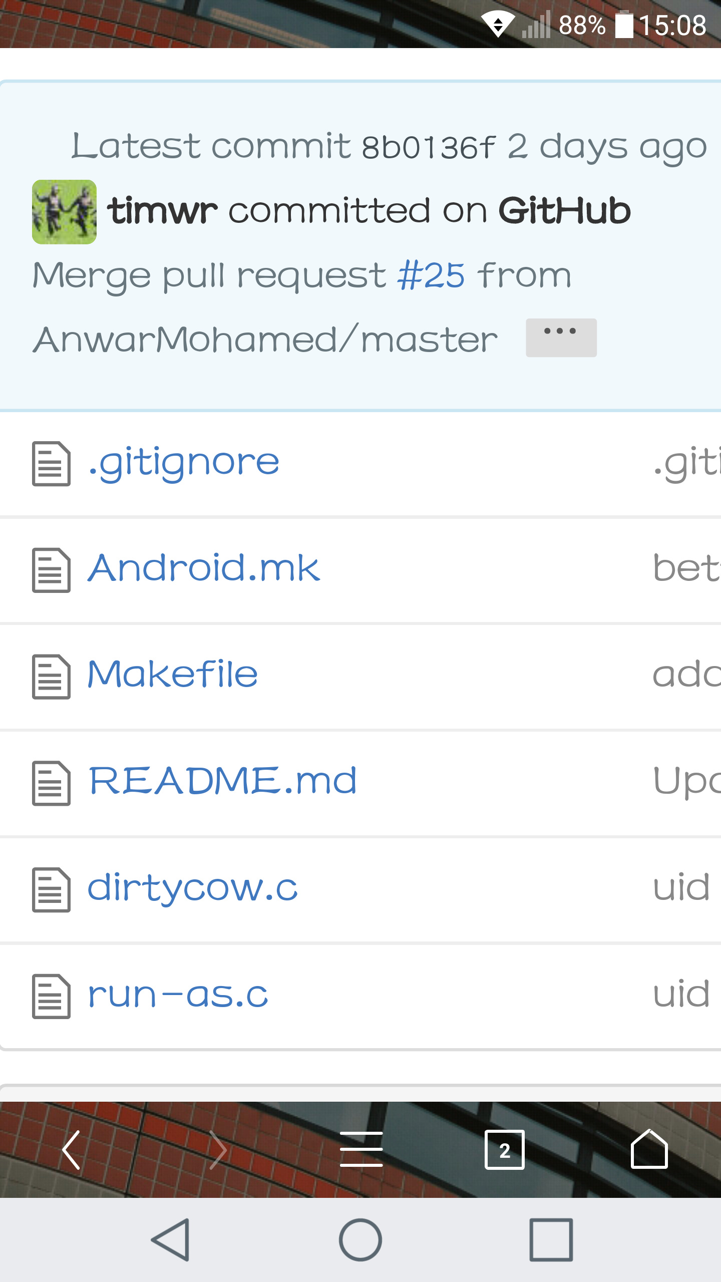The image size is (721, 1282).
Task: Open pull request #25 link
Action: pos(431,275)
